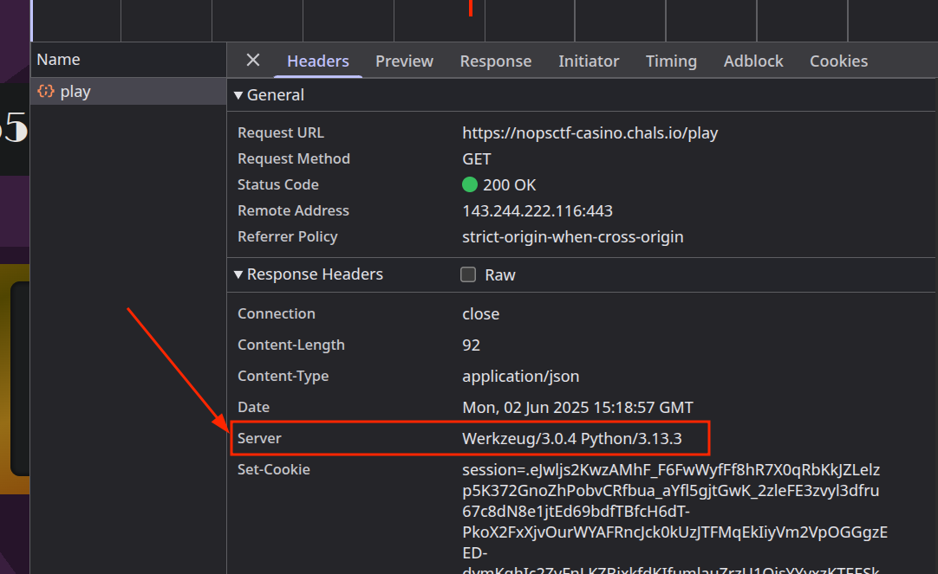
Task: Open the Adblock tab
Action: pos(752,61)
